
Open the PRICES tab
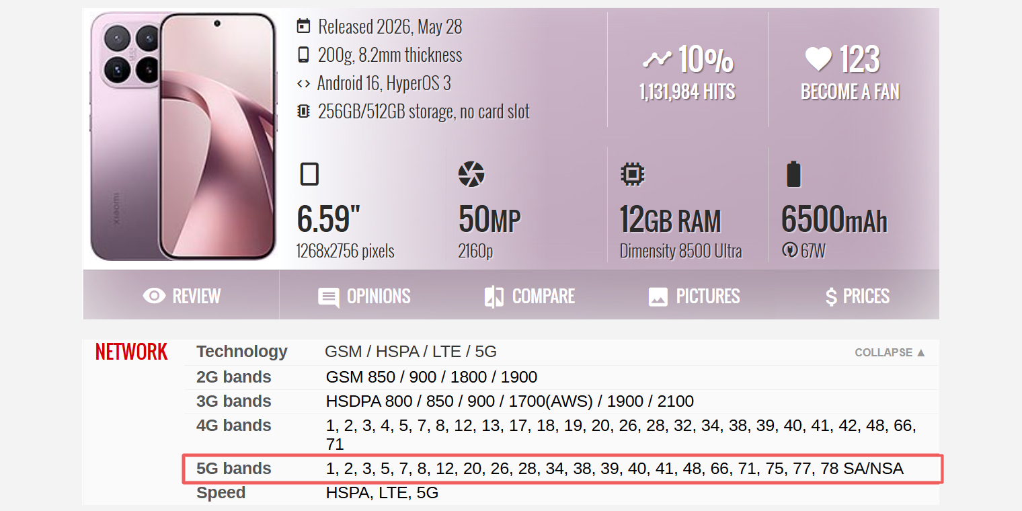point(857,297)
